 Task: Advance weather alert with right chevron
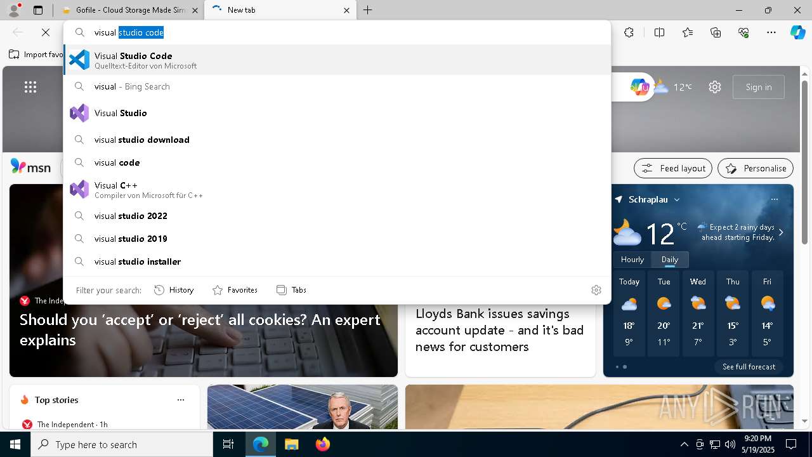(781, 232)
